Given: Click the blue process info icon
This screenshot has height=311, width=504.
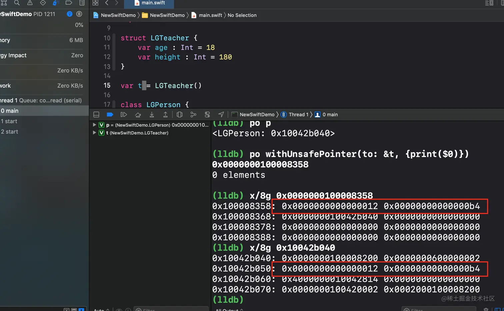Looking at the screenshot, I should click(69, 14).
